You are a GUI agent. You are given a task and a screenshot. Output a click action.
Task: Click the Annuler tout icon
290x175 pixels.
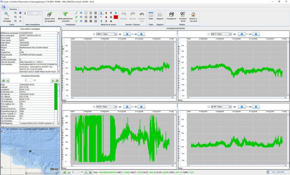coord(142,17)
